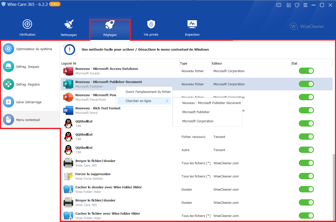Toggle QQShellExt Fichier raccourci switch
The height and width of the screenshot is (222, 336).
pyautogui.click(x=306, y=137)
